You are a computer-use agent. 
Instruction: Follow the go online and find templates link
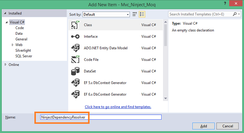pyautogui.click(x=118, y=107)
